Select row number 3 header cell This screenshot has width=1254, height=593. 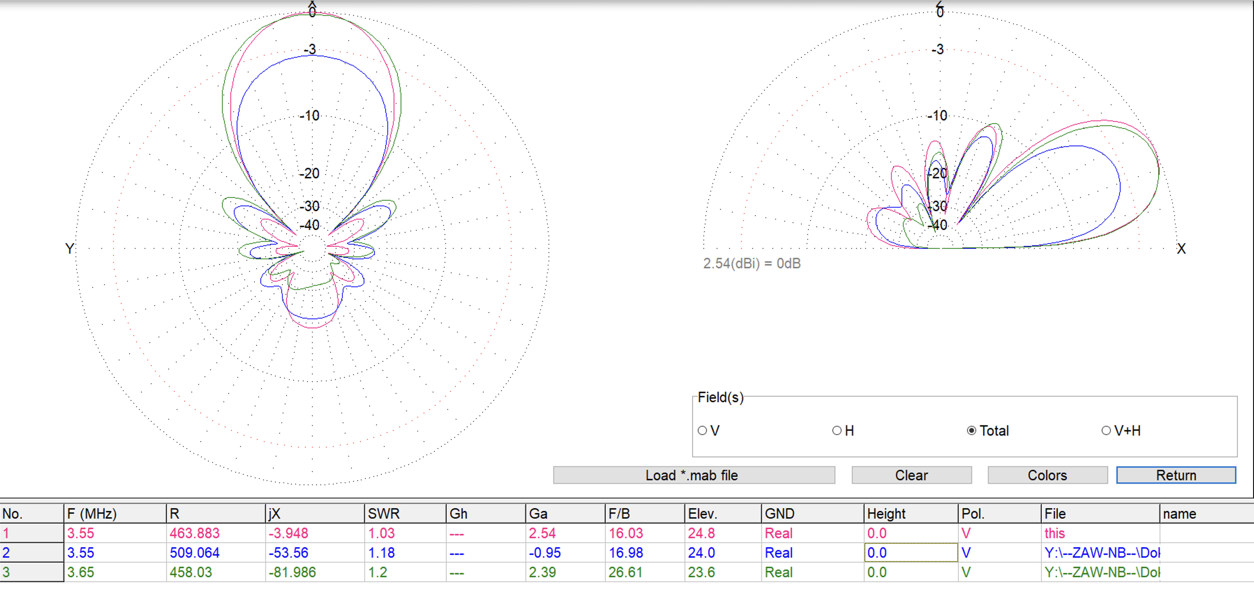[x=31, y=572]
